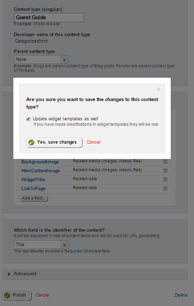This screenshot has height=306, width=194.
Task: Remove the WidgetTitle field with trash icon
Action: (x=165, y=179)
